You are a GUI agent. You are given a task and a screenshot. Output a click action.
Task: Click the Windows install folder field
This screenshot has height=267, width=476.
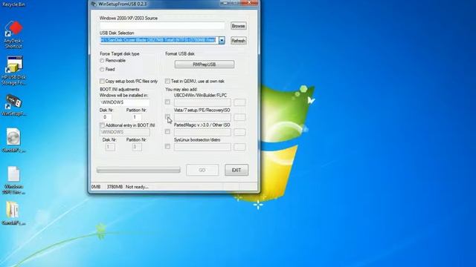coord(124,102)
